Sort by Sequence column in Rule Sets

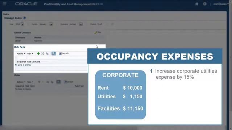pyautogui.click(x=21, y=62)
